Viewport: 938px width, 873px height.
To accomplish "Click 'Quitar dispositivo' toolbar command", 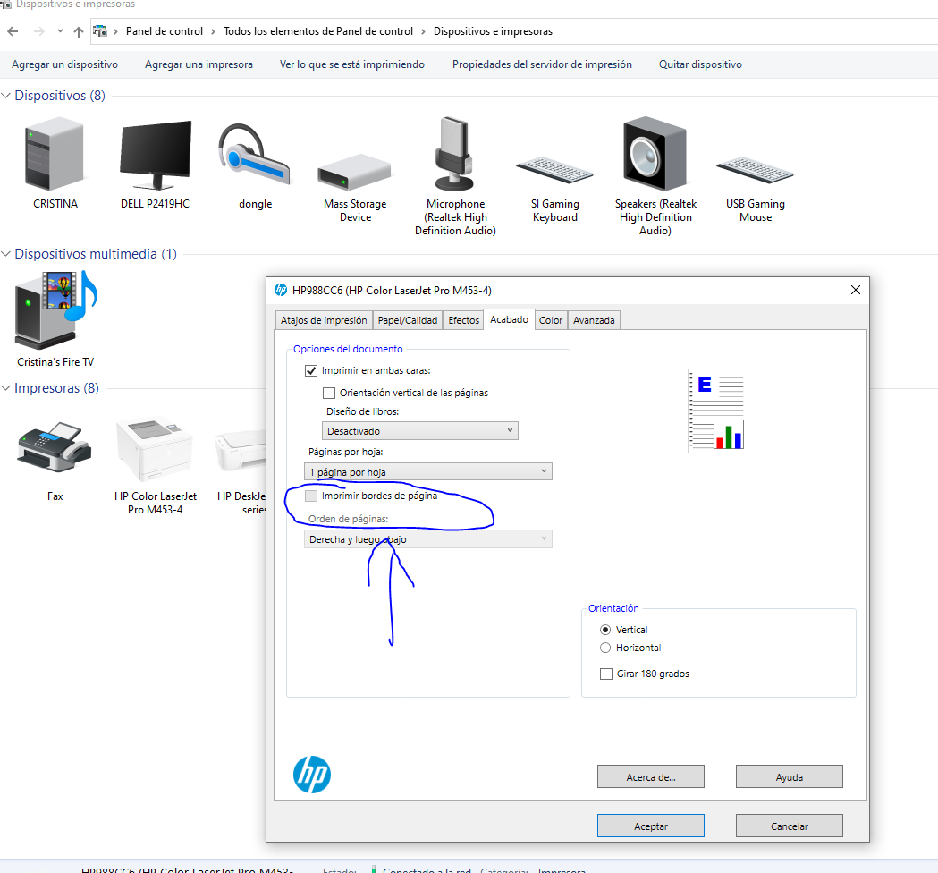I will coord(700,64).
